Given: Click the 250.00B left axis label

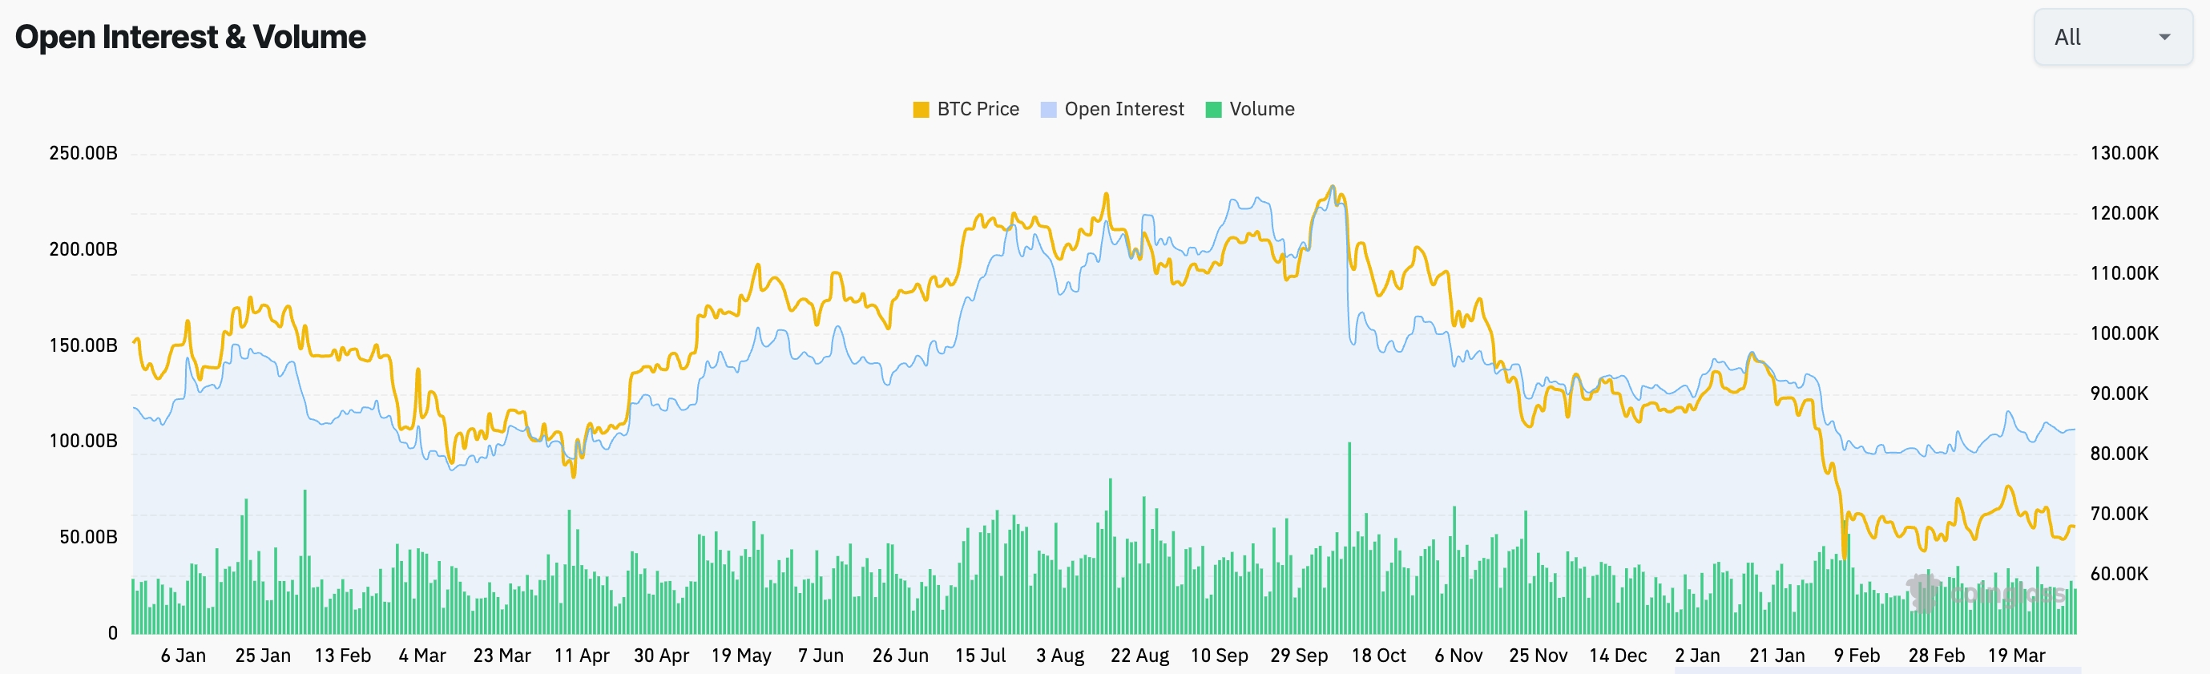Looking at the screenshot, I should [83, 154].
